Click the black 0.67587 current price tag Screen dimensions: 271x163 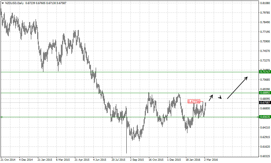[265, 102]
